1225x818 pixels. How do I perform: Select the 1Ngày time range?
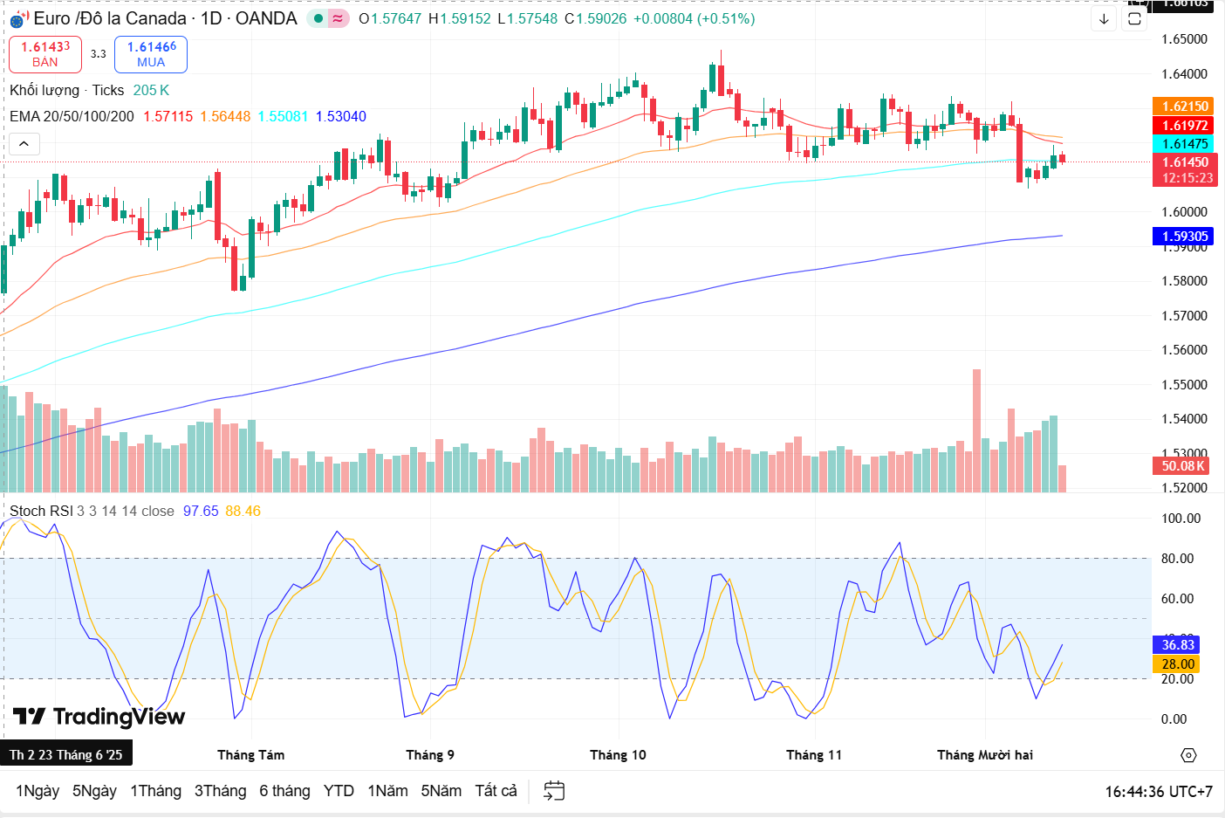(38, 791)
